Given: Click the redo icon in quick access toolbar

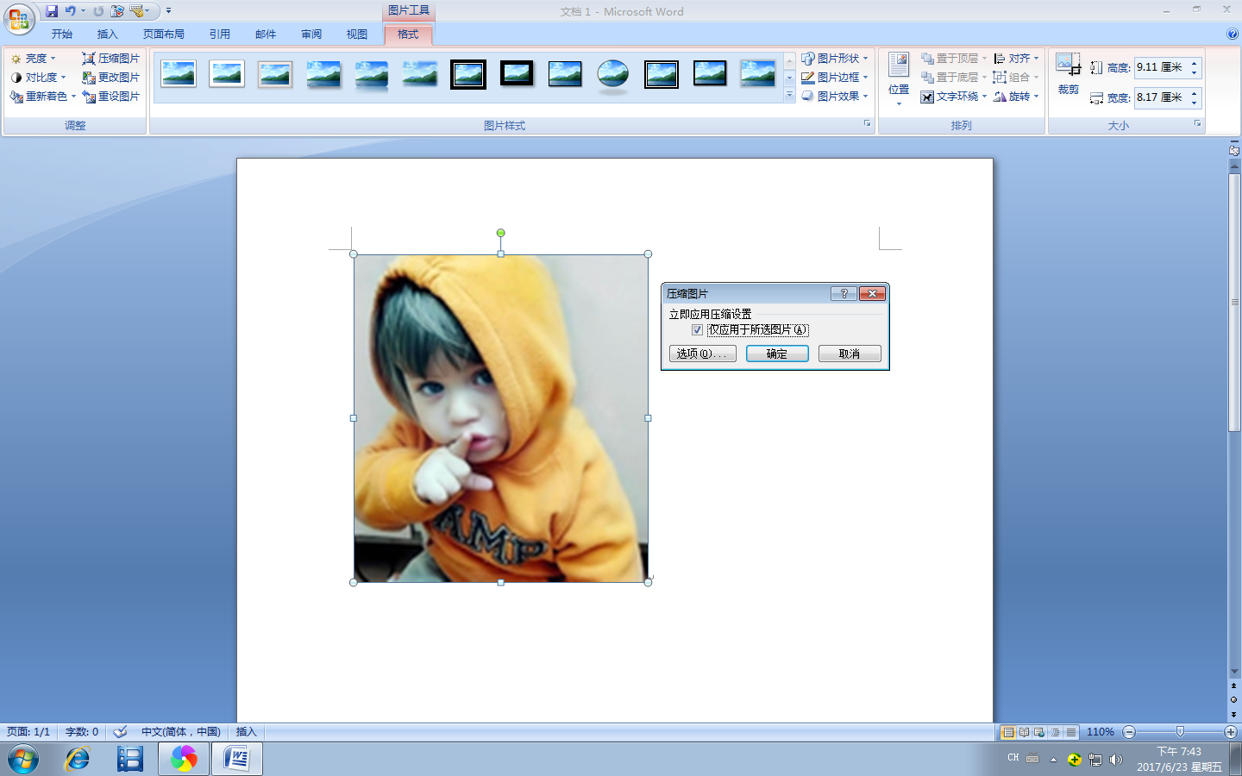Looking at the screenshot, I should click(x=98, y=11).
